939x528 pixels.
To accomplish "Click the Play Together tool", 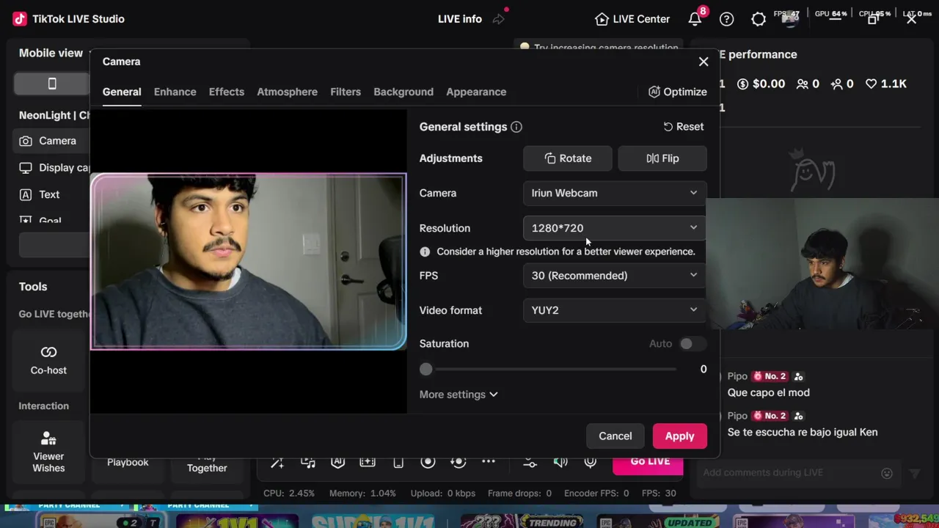I will 207,463.
